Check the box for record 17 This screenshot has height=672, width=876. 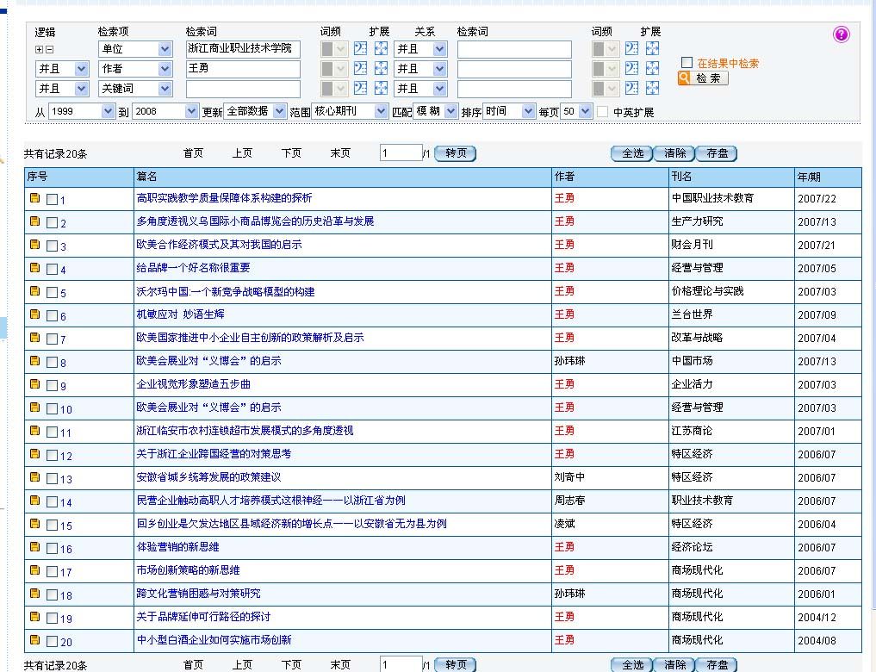(x=52, y=572)
